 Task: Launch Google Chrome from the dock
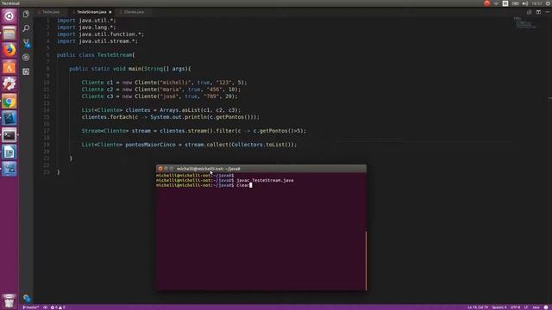(x=9, y=102)
